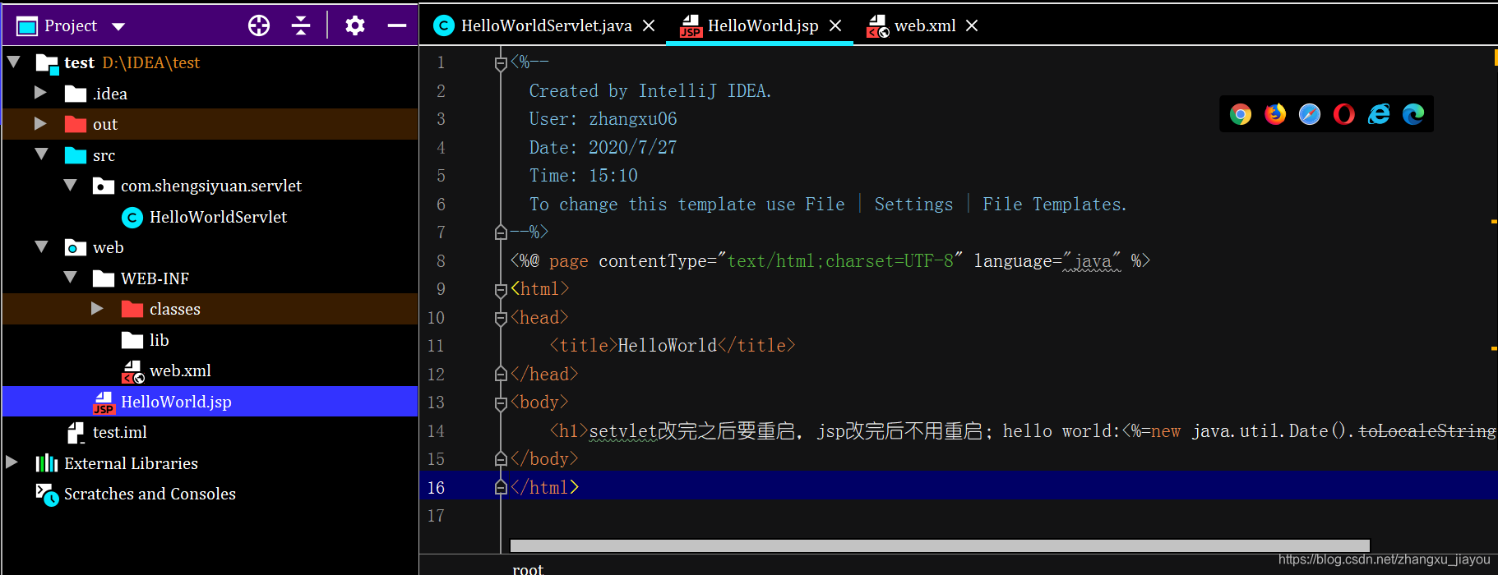Fold the body tag at line 13
1498x575 pixels.
click(x=501, y=402)
